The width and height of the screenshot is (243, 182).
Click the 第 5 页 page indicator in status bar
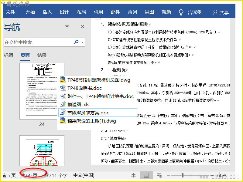tap(9, 175)
